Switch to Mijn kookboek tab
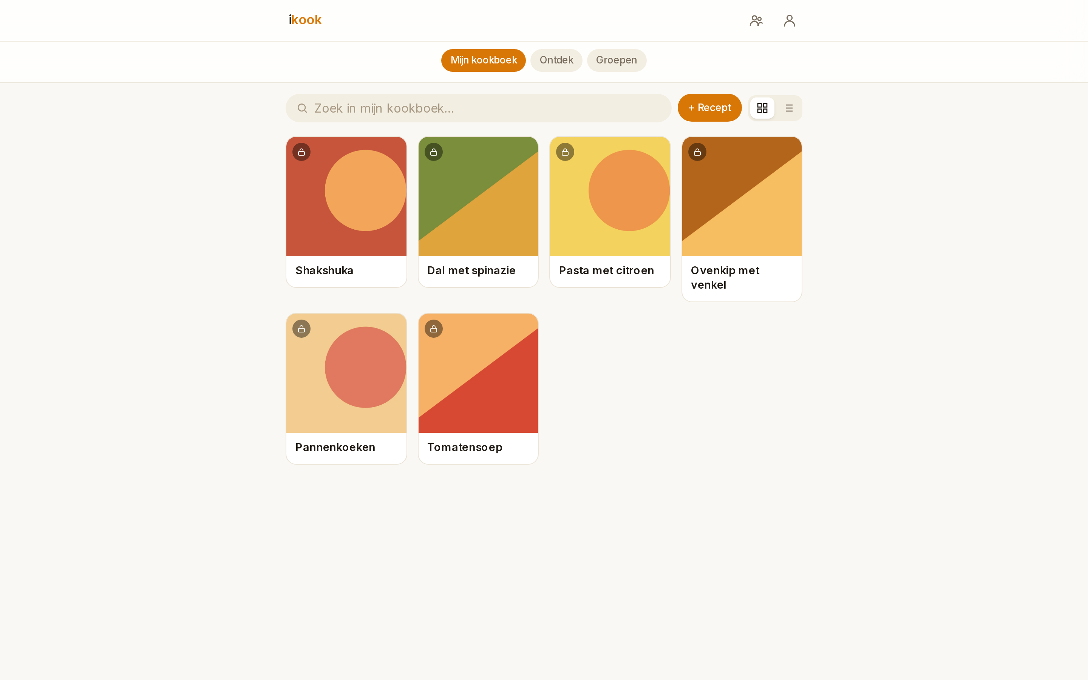The image size is (1088, 680). pos(483,60)
